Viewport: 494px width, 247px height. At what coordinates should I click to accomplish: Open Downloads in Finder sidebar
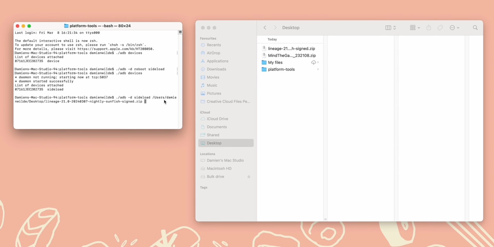(x=226, y=69)
